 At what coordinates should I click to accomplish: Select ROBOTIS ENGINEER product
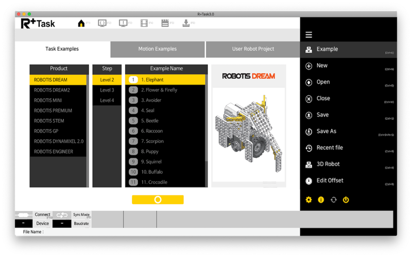[58, 151]
